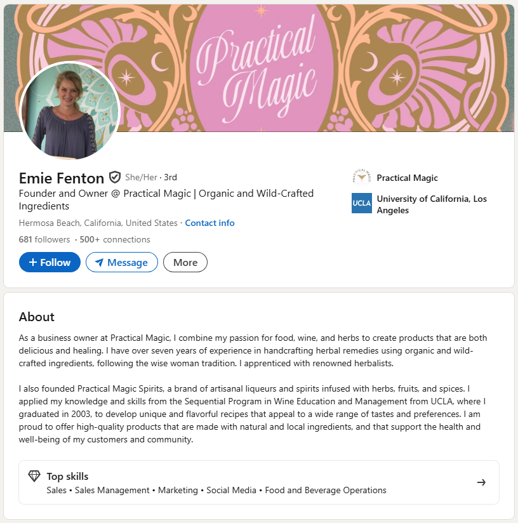Image resolution: width=518 pixels, height=523 pixels.
Task: Click the diamond icon in Top skills
Action: pos(34,476)
